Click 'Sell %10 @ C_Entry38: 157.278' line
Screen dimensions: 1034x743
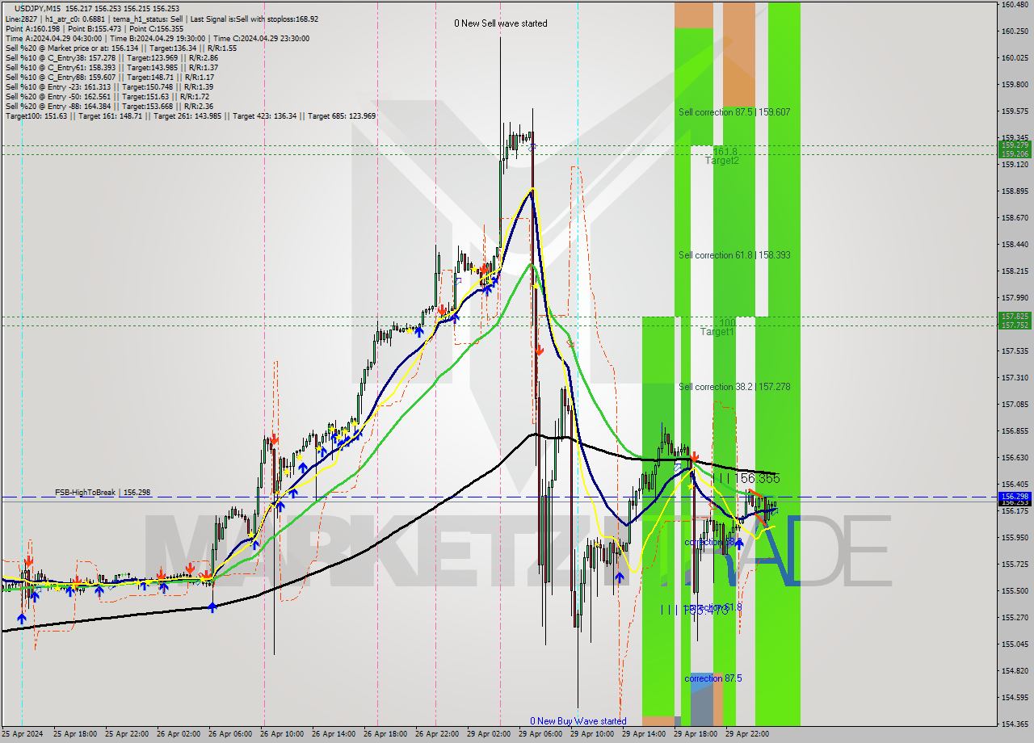pyautogui.click(x=111, y=57)
